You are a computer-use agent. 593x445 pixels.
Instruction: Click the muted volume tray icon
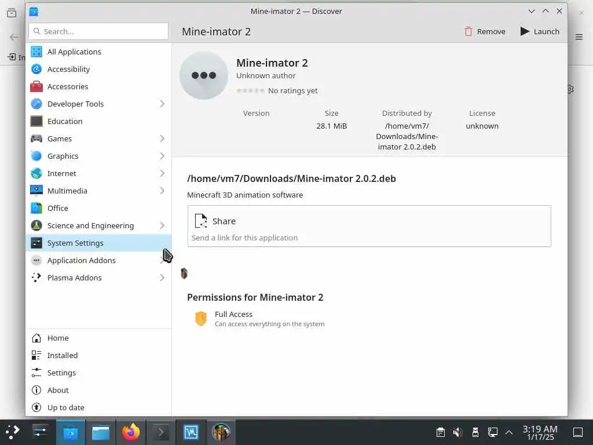[x=458, y=432]
